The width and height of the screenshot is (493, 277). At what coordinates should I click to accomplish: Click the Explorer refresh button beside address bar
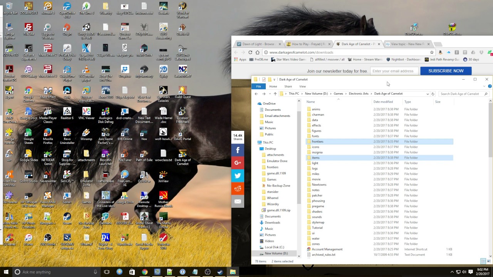click(x=433, y=94)
